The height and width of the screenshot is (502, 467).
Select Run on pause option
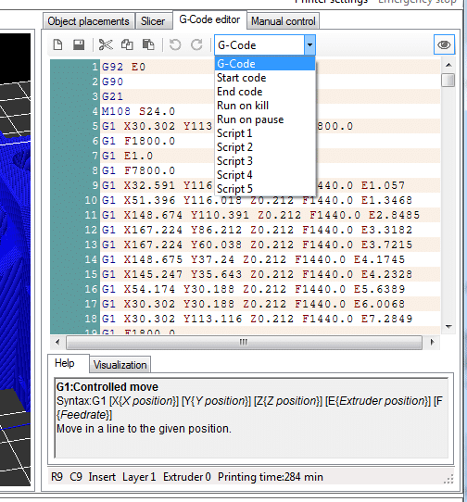point(265,119)
